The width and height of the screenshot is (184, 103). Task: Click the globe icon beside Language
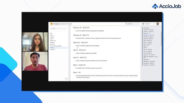click(x=143, y=24)
